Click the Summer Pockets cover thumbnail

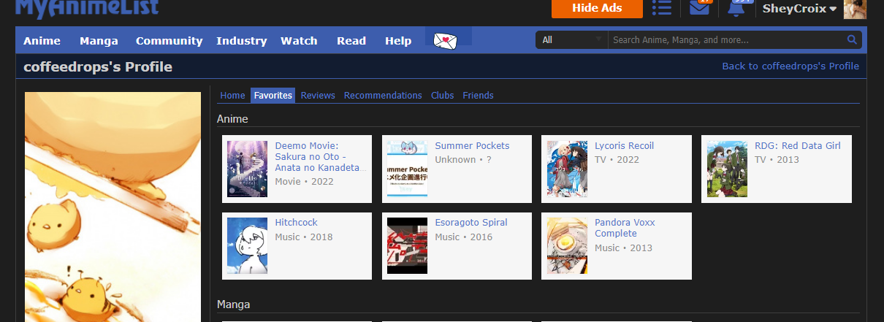pyautogui.click(x=407, y=169)
